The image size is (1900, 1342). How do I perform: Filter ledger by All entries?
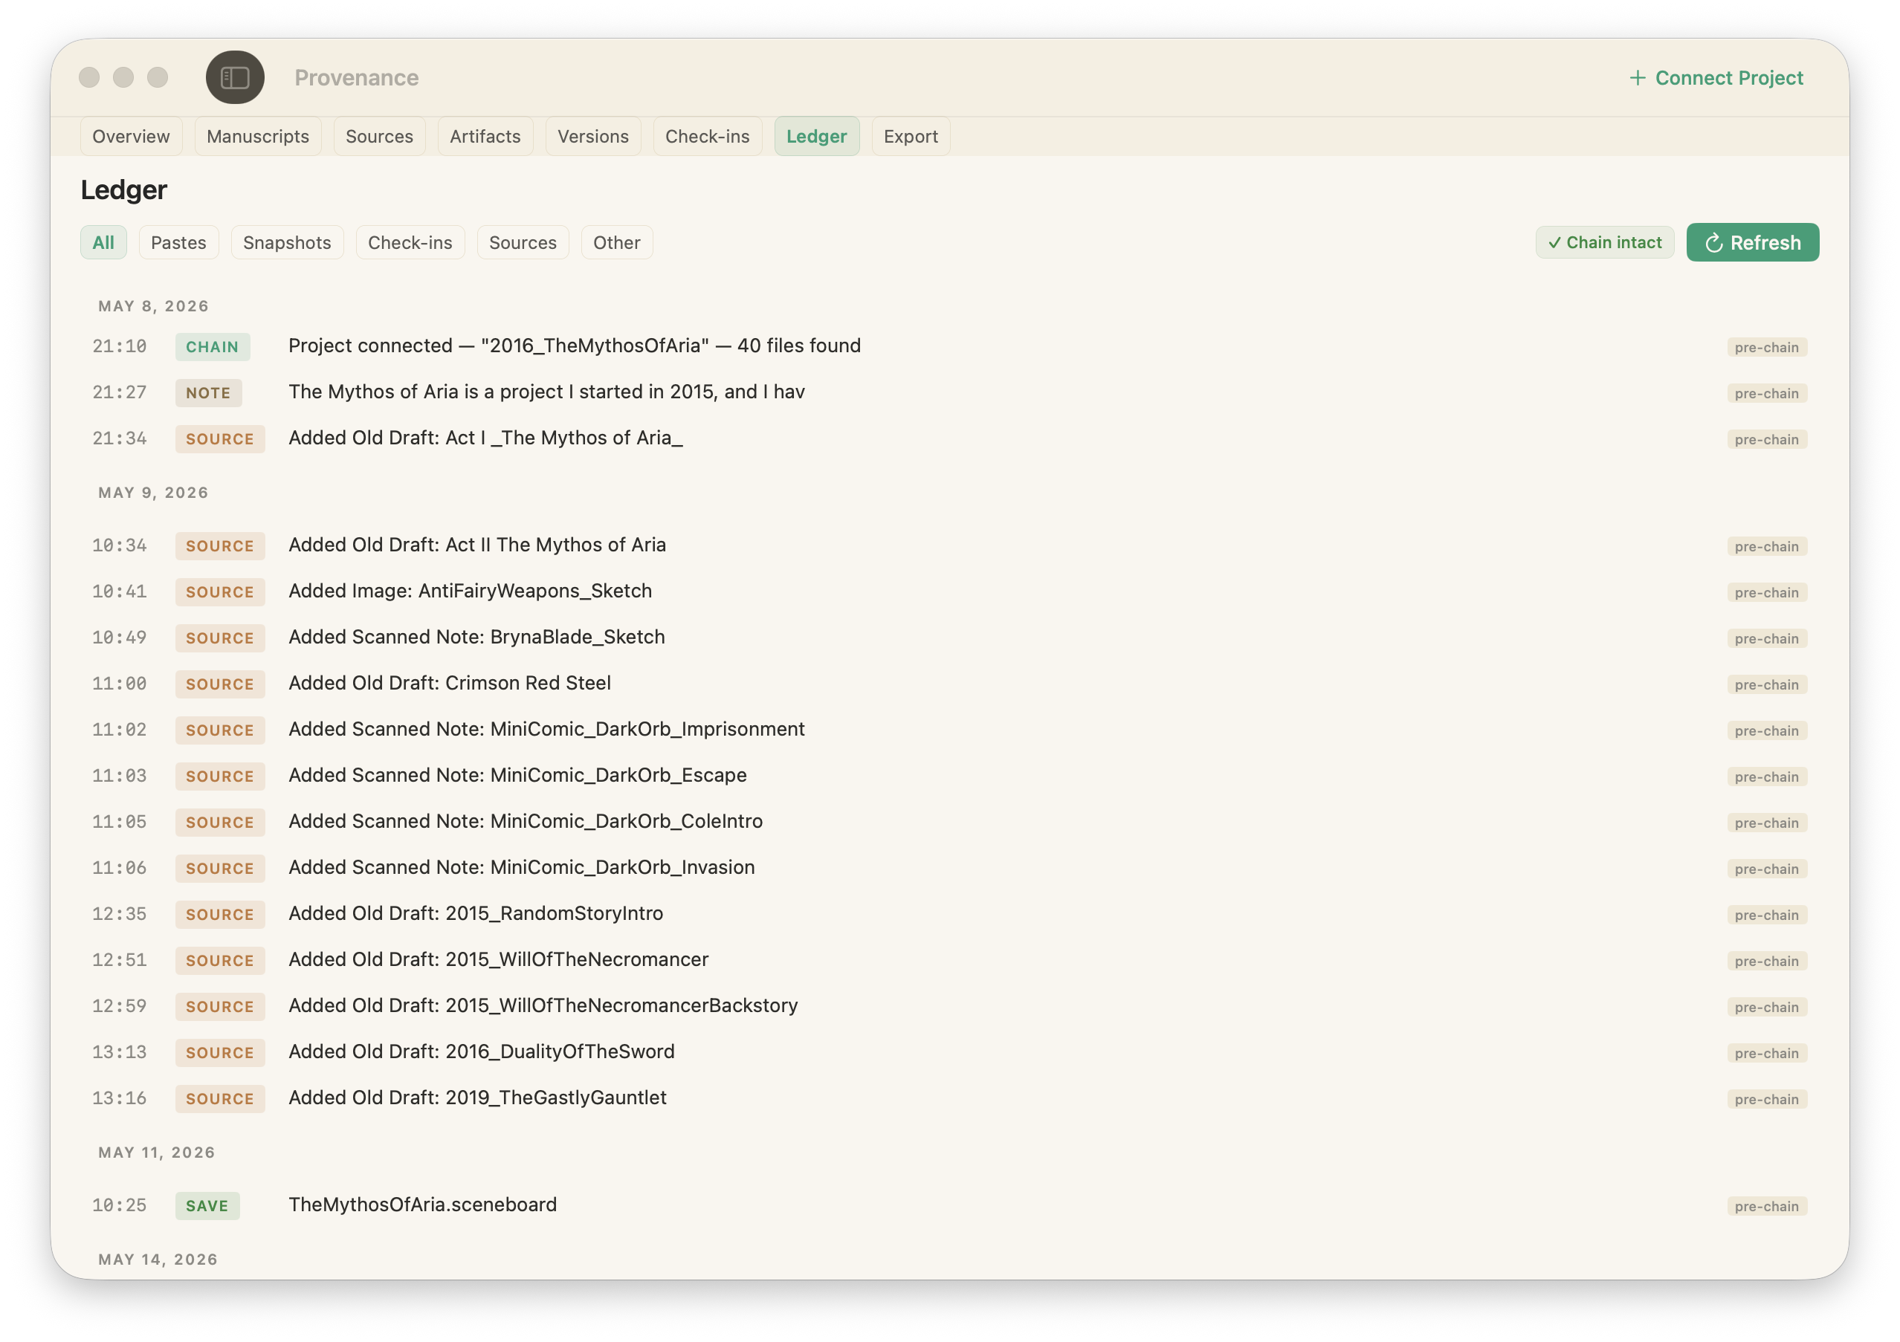(103, 242)
